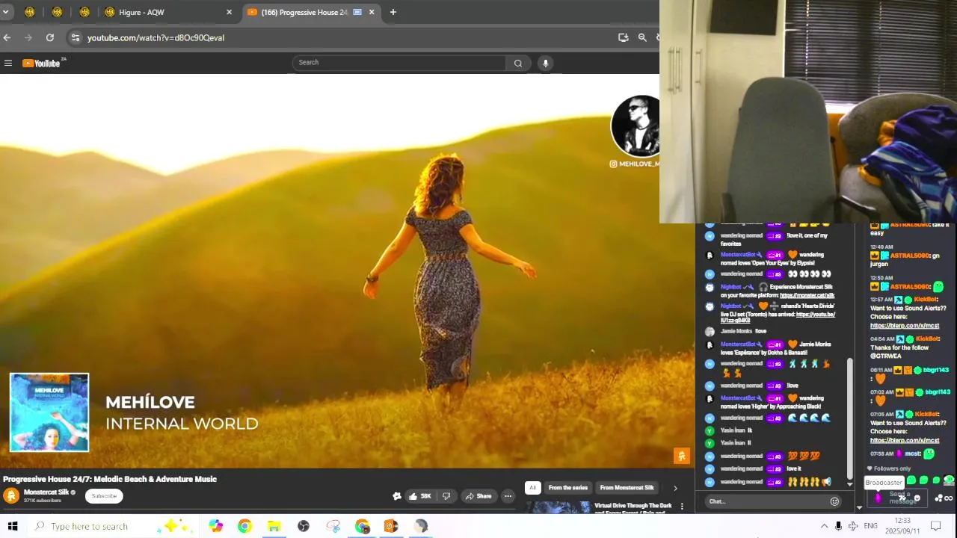957x538 pixels.
Task: Close the Progressive House YouTube tab
Action: point(372,12)
